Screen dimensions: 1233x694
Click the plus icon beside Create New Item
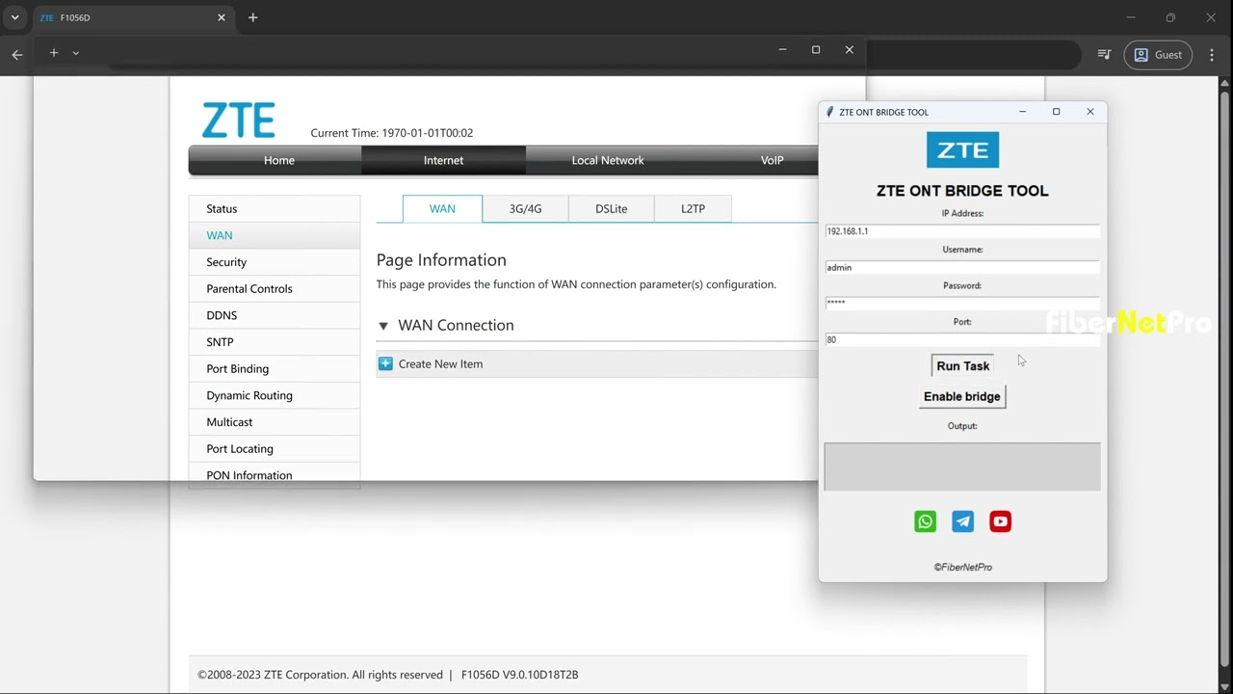[385, 363]
